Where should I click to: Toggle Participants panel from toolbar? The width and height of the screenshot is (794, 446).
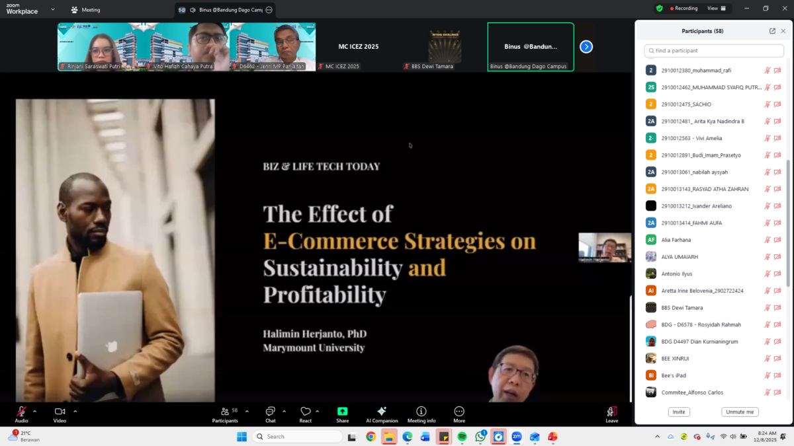(225, 414)
